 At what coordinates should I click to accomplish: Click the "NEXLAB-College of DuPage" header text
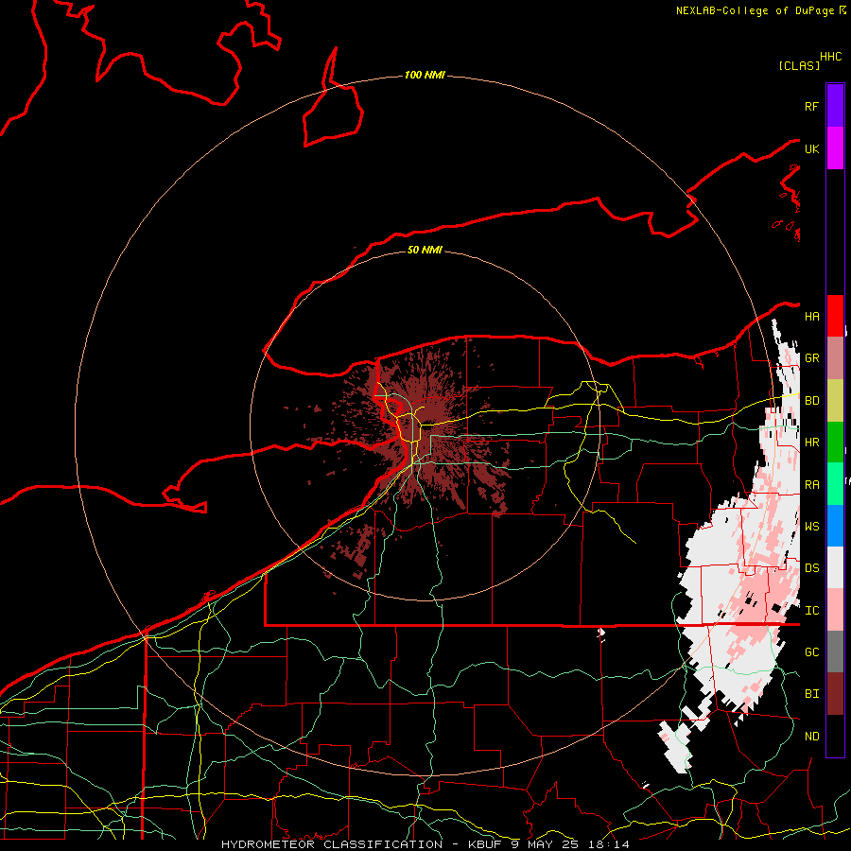point(755,10)
